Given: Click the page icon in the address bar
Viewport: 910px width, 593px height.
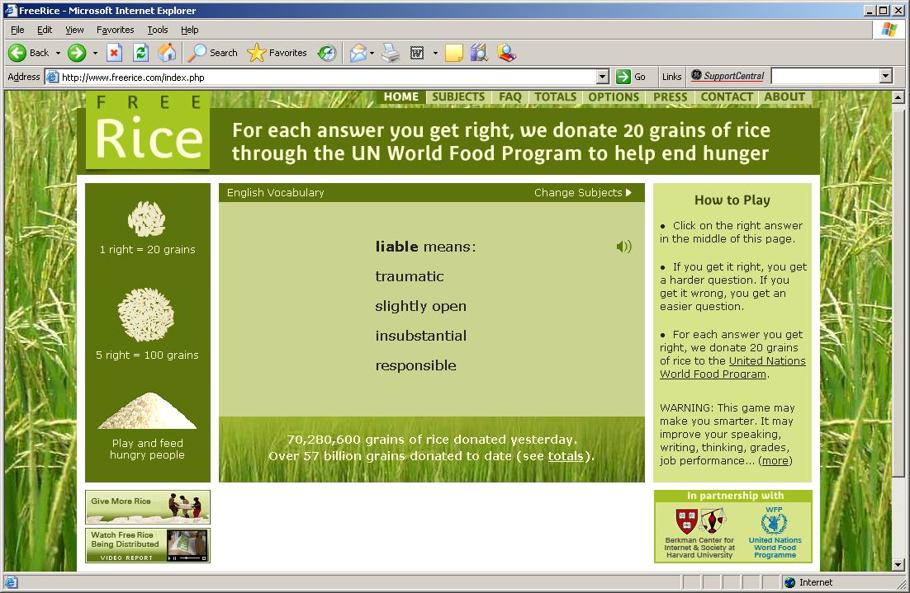Looking at the screenshot, I should coord(53,77).
